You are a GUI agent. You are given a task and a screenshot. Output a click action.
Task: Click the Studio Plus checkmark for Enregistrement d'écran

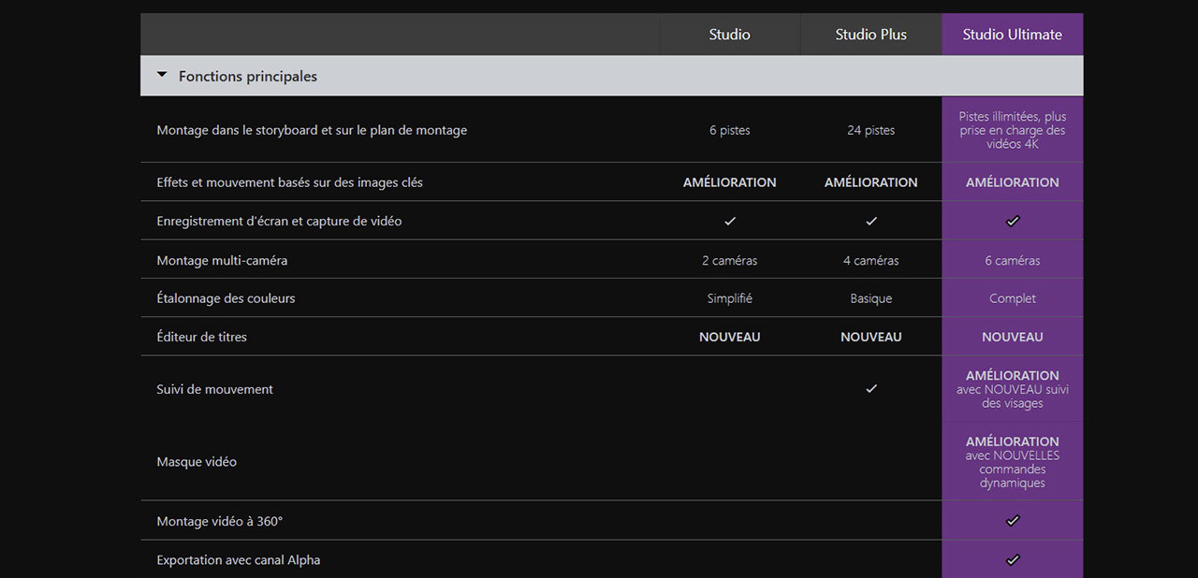[871, 221]
